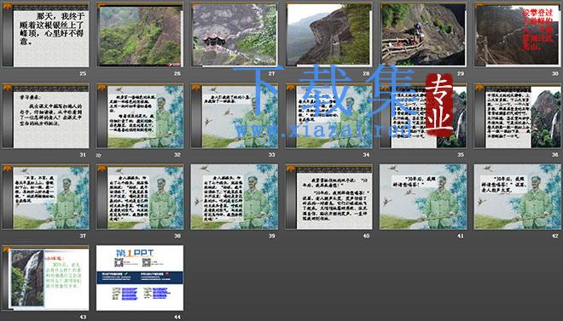Click slide 42 thumbnail

pyautogui.click(x=518, y=197)
